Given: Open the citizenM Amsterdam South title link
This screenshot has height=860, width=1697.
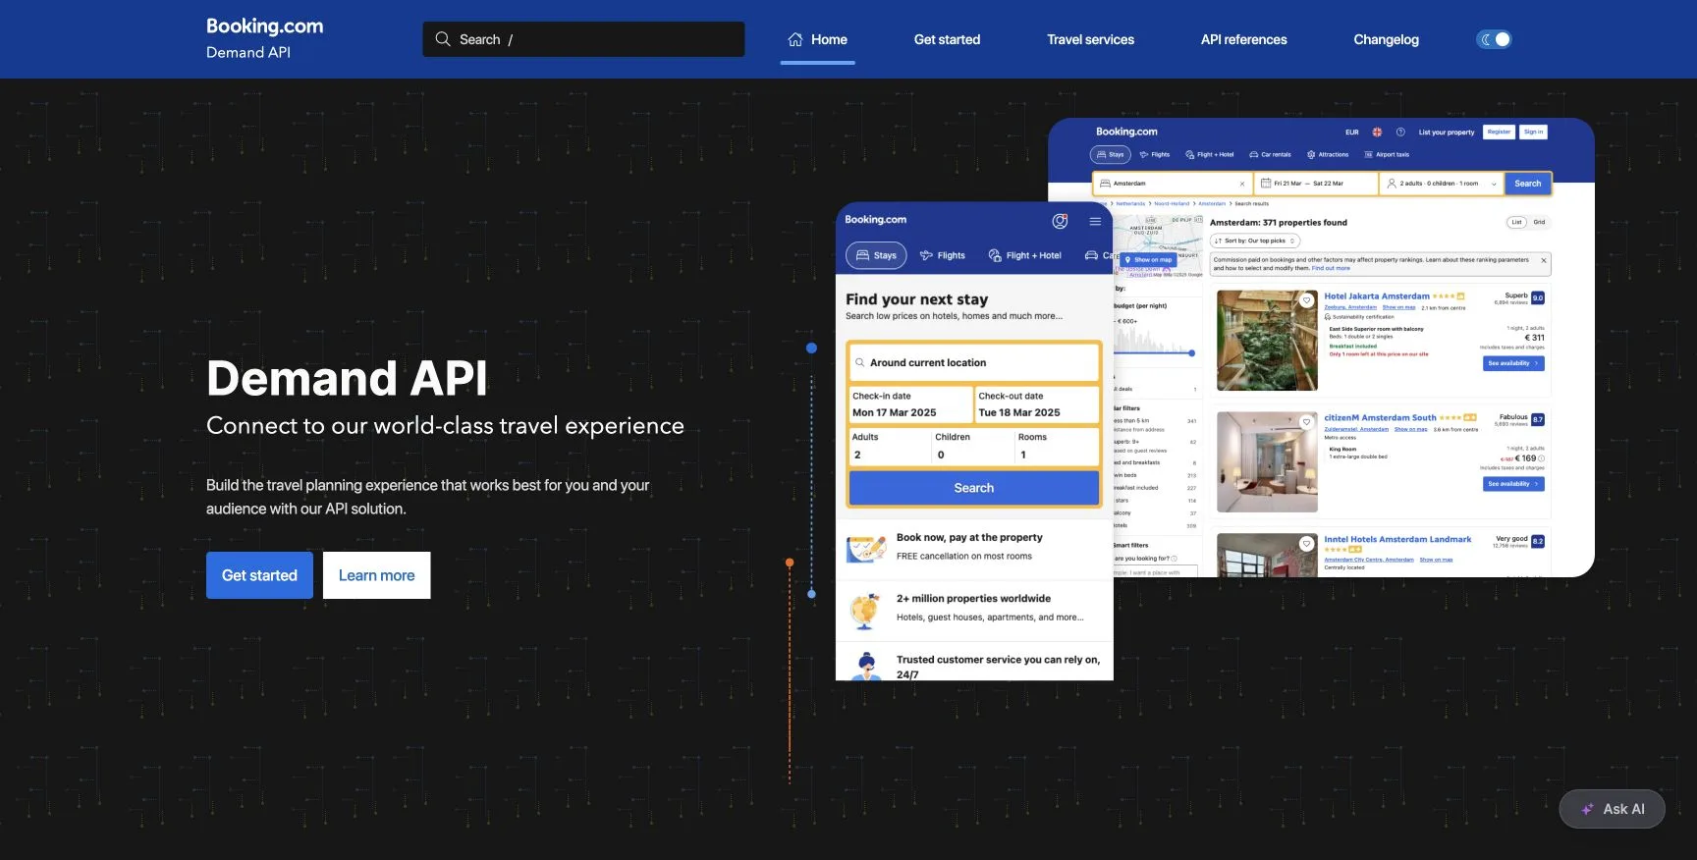Looking at the screenshot, I should [1380, 417].
